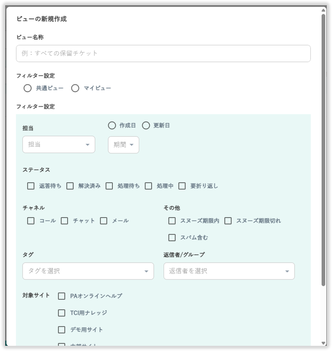Check the スヌーズ期限切れ checkbox
Viewport: 332px width, 351px height.
click(228, 220)
